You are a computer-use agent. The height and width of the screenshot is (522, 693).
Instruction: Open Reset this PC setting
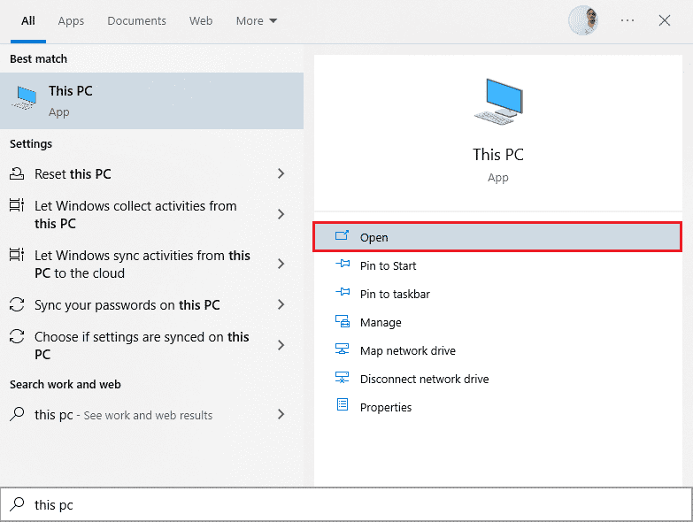tap(151, 173)
